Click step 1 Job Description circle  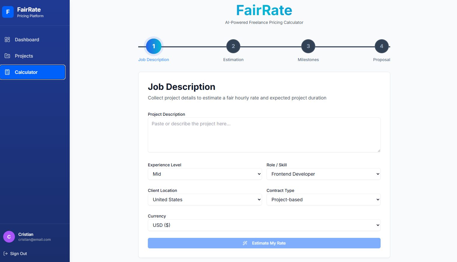coord(153,46)
